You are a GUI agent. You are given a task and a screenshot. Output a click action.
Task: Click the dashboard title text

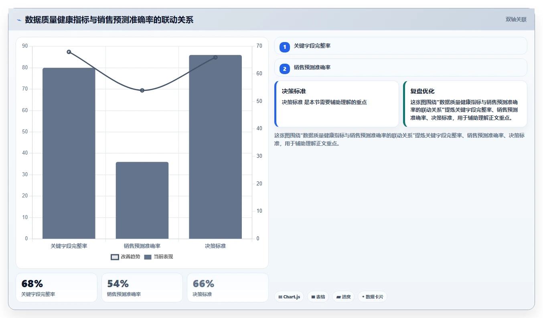[109, 20]
